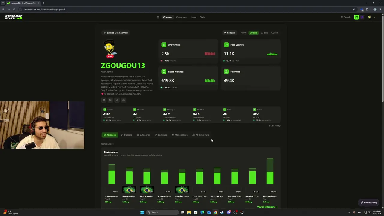Open File Explorer from the taskbar
Screen dimensions: 384x216
click(189, 212)
